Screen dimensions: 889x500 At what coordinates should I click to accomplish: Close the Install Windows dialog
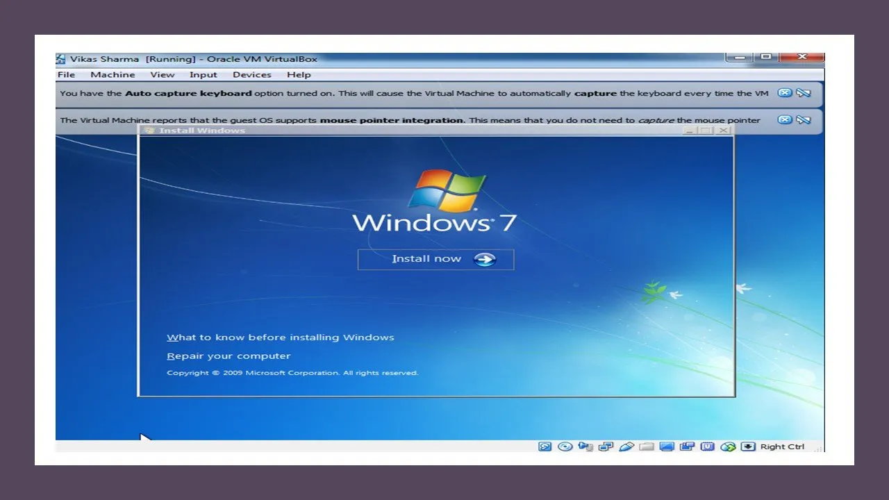(723, 131)
